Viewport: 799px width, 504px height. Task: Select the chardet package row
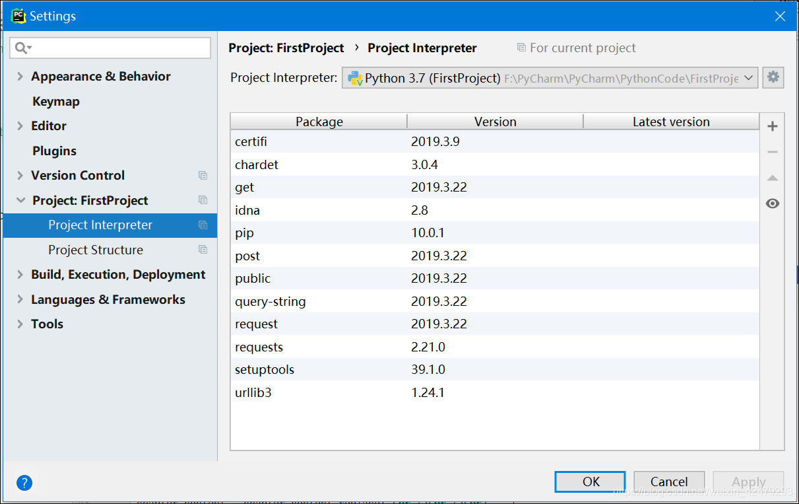[495, 164]
